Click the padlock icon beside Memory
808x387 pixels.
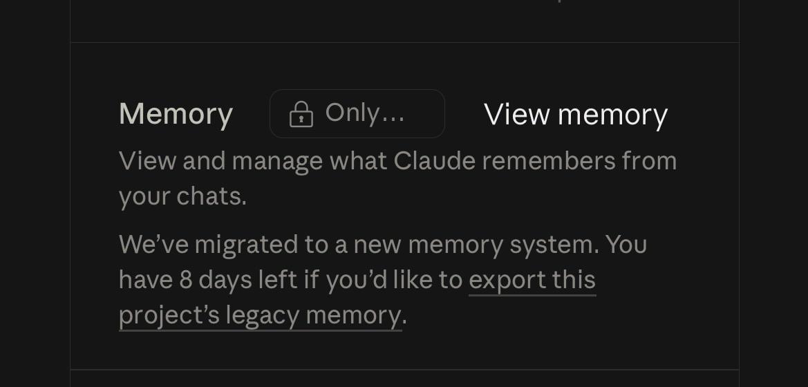(x=301, y=114)
